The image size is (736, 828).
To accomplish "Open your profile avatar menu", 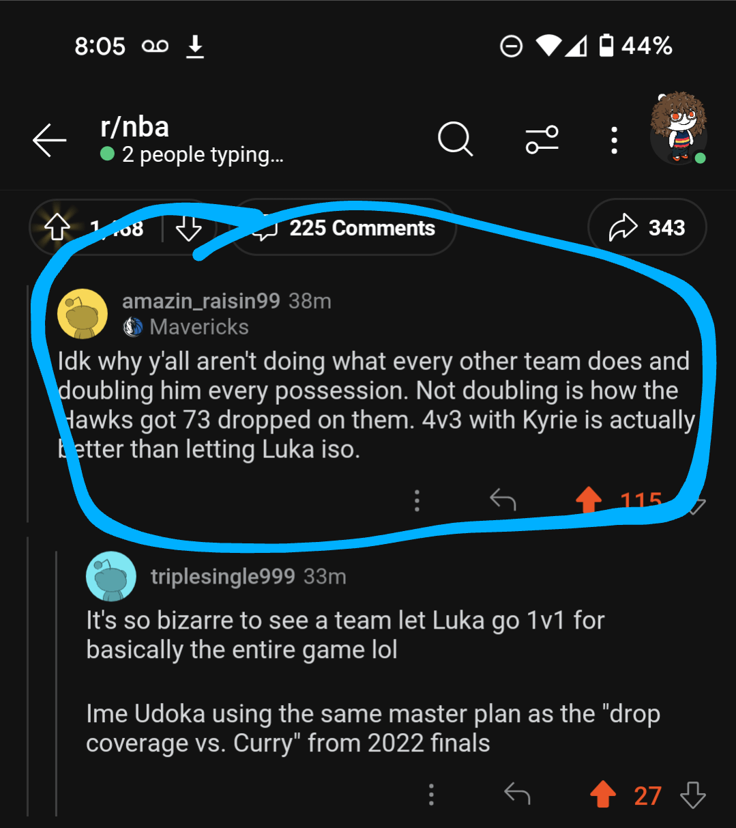I will pyautogui.click(x=678, y=130).
